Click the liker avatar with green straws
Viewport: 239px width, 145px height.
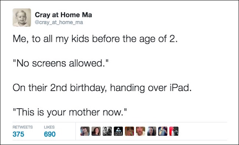click(129, 131)
